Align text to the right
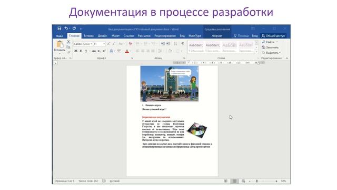Image resolution: width=337 pixels, height=190 pixels. tap(148, 51)
